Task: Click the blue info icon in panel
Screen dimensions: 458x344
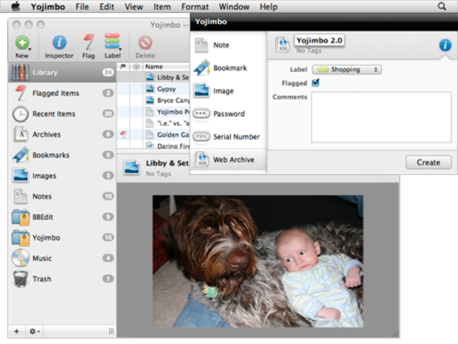Action: pos(445,45)
